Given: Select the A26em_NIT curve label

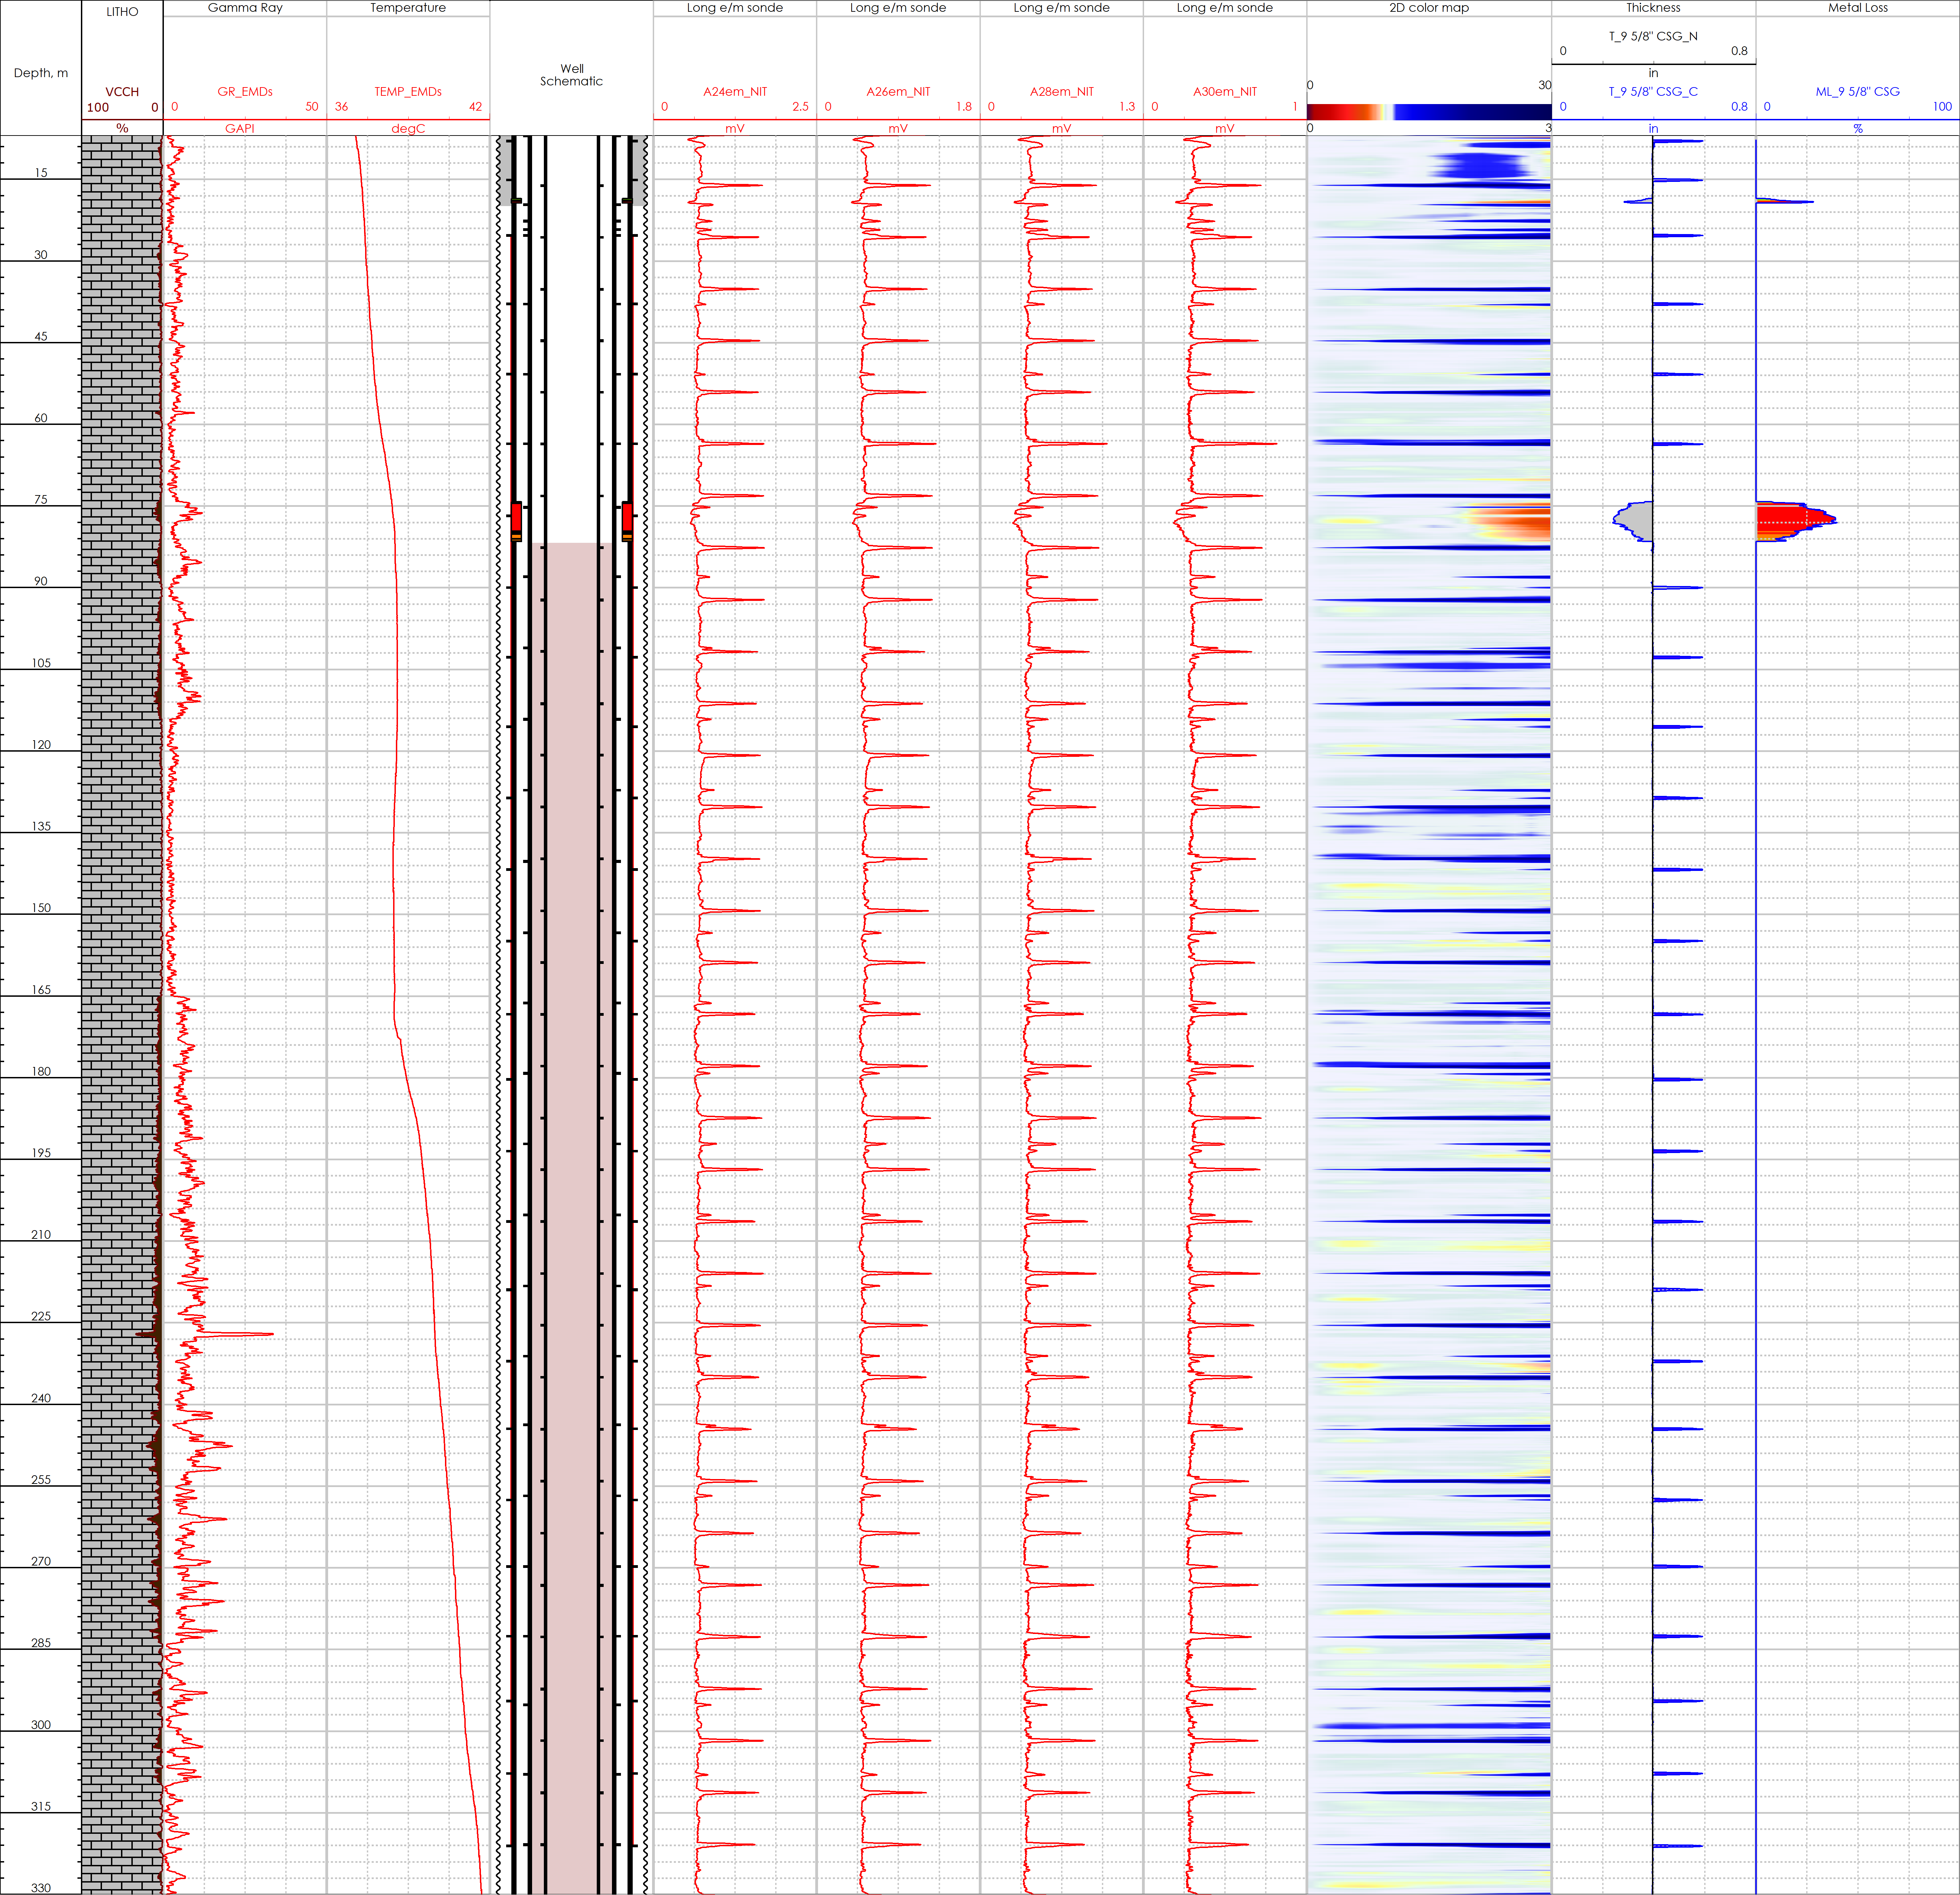Looking at the screenshot, I should tap(898, 91).
